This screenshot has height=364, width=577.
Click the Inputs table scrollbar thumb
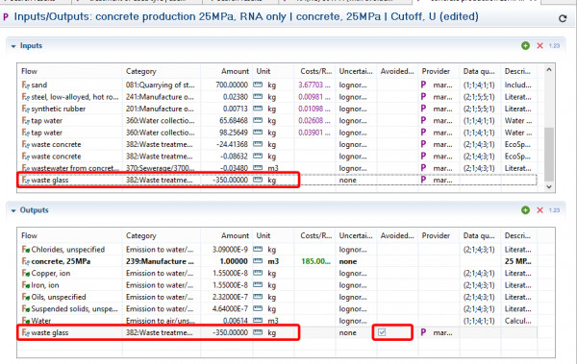coord(549,154)
